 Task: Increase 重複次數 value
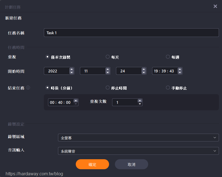point(140,101)
